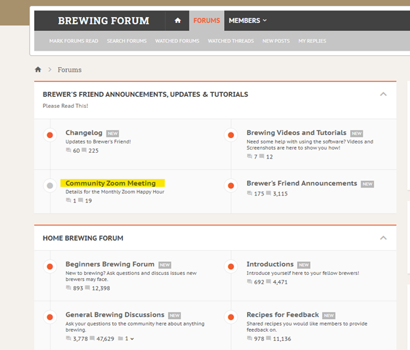410x350 pixels.
Task: Click the home icon in top navigation bar
Action: [177, 20]
